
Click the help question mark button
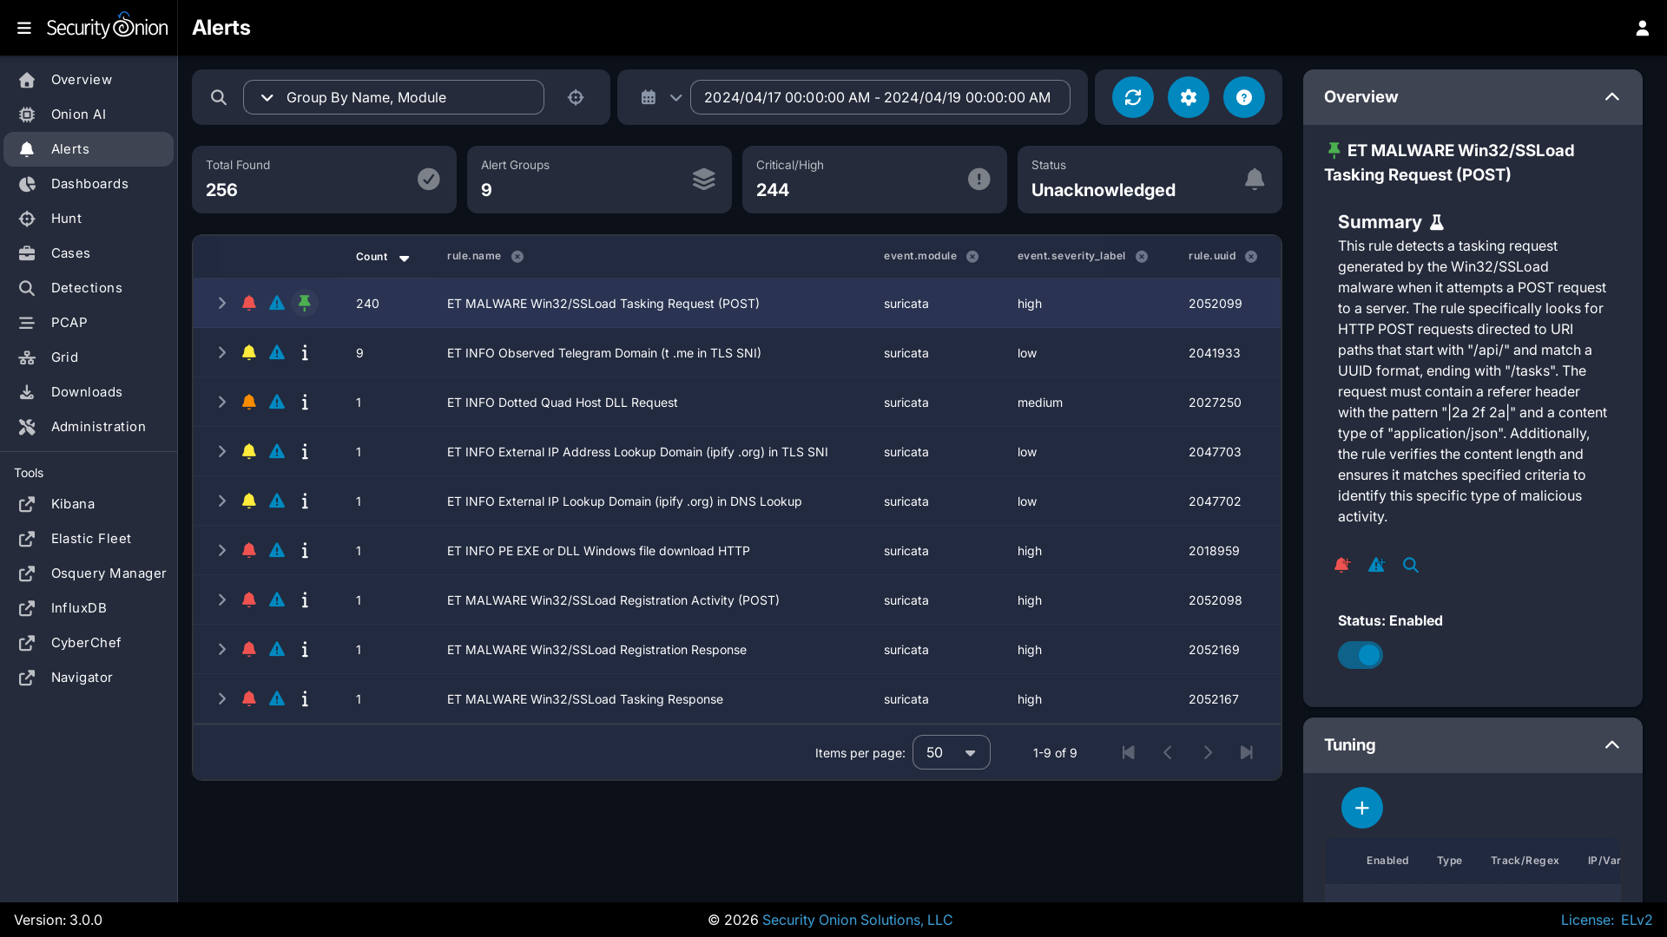pyautogui.click(x=1244, y=97)
